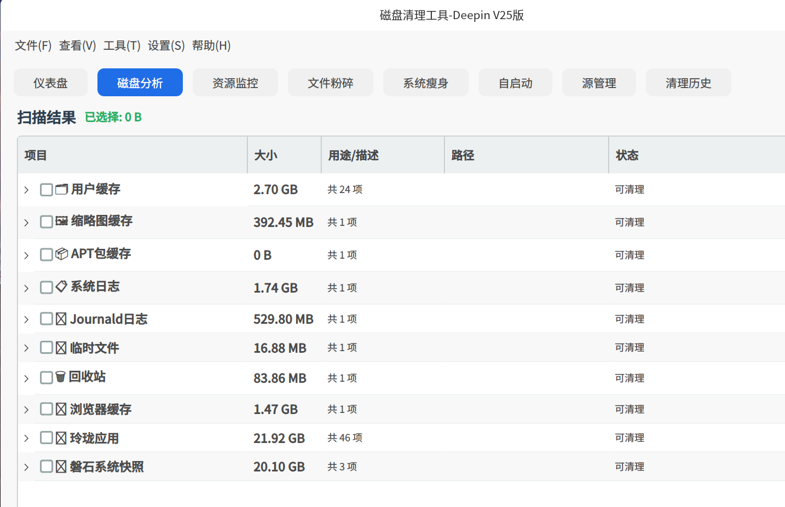Toggle the 临时文件 checkbox

coord(47,348)
